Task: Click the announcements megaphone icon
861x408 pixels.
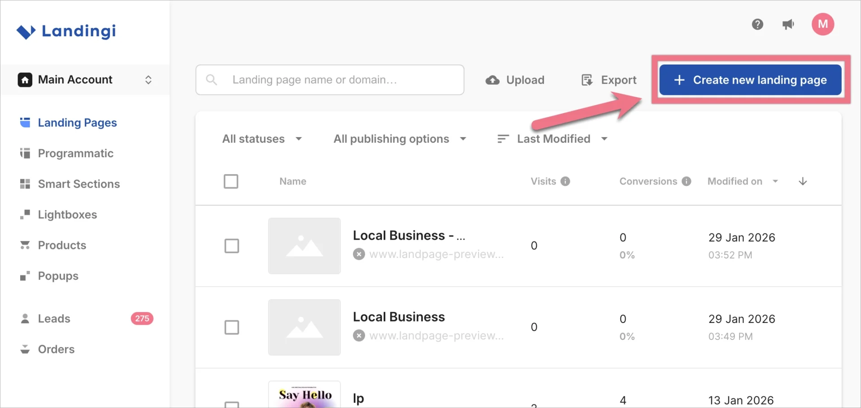Action: (x=788, y=25)
